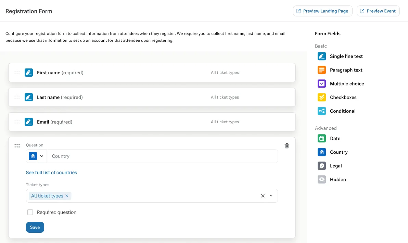Expand the Ticket types dropdown arrow
The image size is (408, 243).
[271, 196]
